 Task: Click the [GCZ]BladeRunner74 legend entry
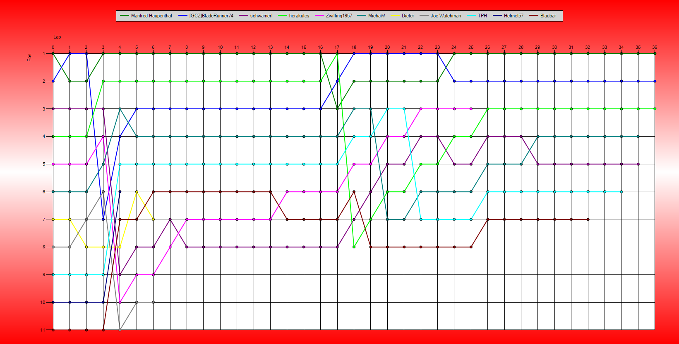tap(206, 16)
